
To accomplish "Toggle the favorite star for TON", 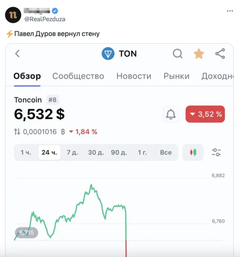I will 199,54.
